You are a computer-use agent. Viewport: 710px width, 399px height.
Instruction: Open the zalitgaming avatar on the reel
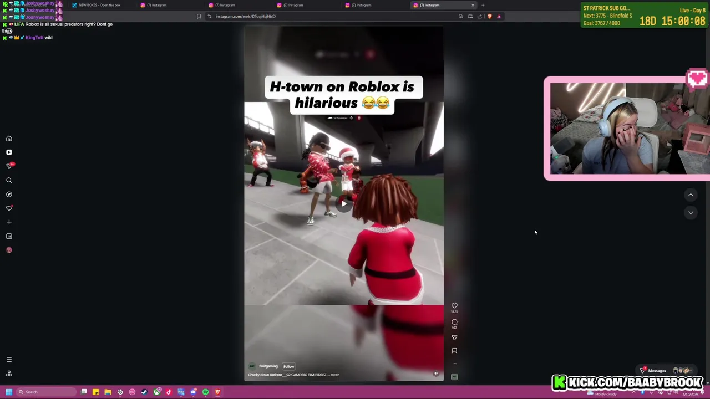pyautogui.click(x=252, y=366)
